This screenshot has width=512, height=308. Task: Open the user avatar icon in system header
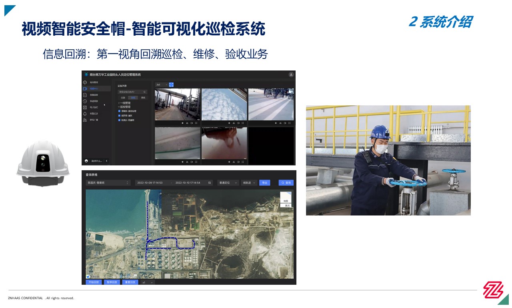click(291, 74)
